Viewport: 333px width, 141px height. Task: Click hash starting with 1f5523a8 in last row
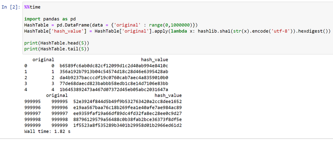point(127,125)
